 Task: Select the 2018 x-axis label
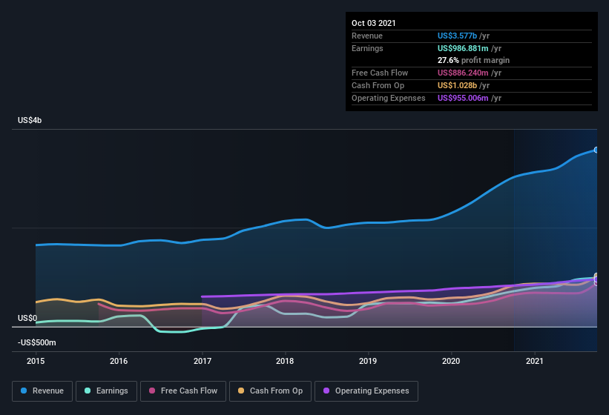(285, 361)
